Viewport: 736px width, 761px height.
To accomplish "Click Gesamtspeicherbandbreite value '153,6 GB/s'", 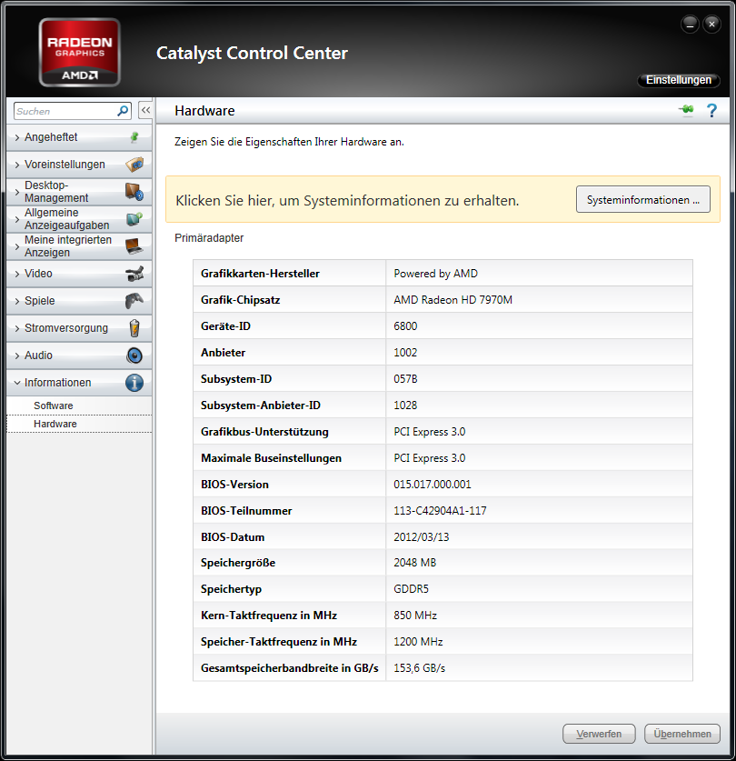I will click(x=419, y=668).
